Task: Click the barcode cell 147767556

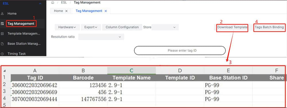Action: tap(83, 99)
